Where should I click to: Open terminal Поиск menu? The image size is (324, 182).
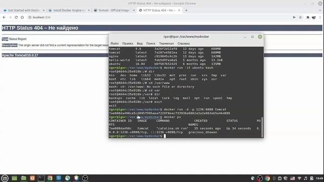151,43
